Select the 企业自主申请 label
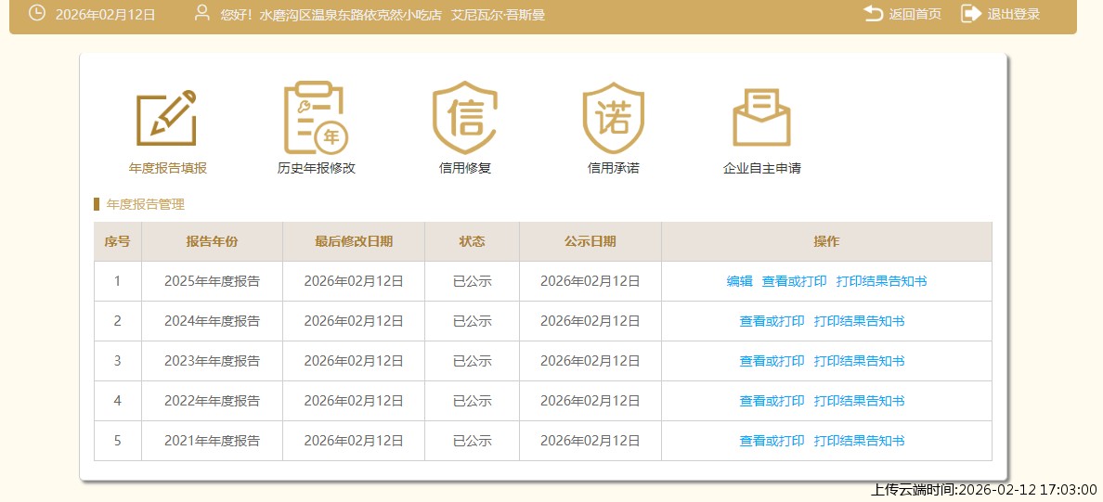 click(762, 169)
